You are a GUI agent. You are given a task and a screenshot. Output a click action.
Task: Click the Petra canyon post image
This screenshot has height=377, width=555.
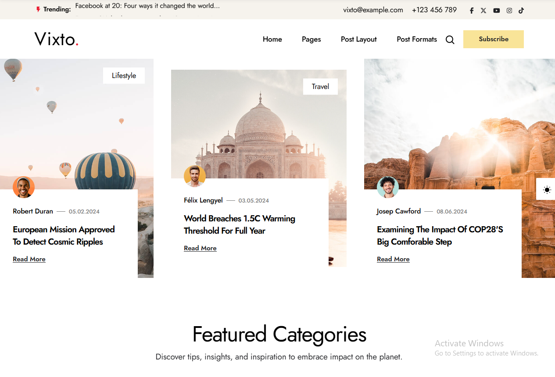(x=459, y=124)
